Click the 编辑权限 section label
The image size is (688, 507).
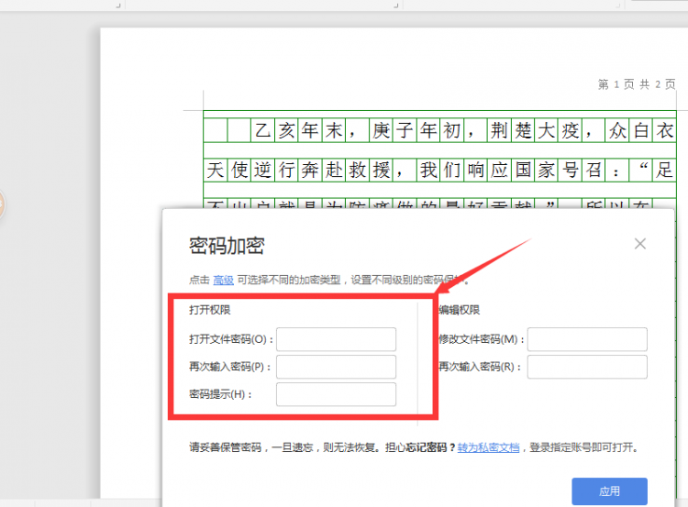[460, 310]
